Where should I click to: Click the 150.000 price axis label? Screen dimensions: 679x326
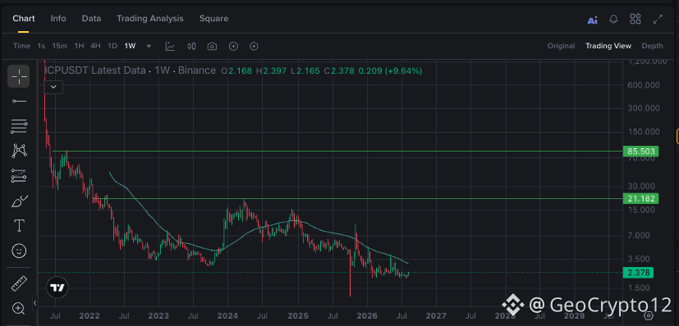pyautogui.click(x=644, y=132)
